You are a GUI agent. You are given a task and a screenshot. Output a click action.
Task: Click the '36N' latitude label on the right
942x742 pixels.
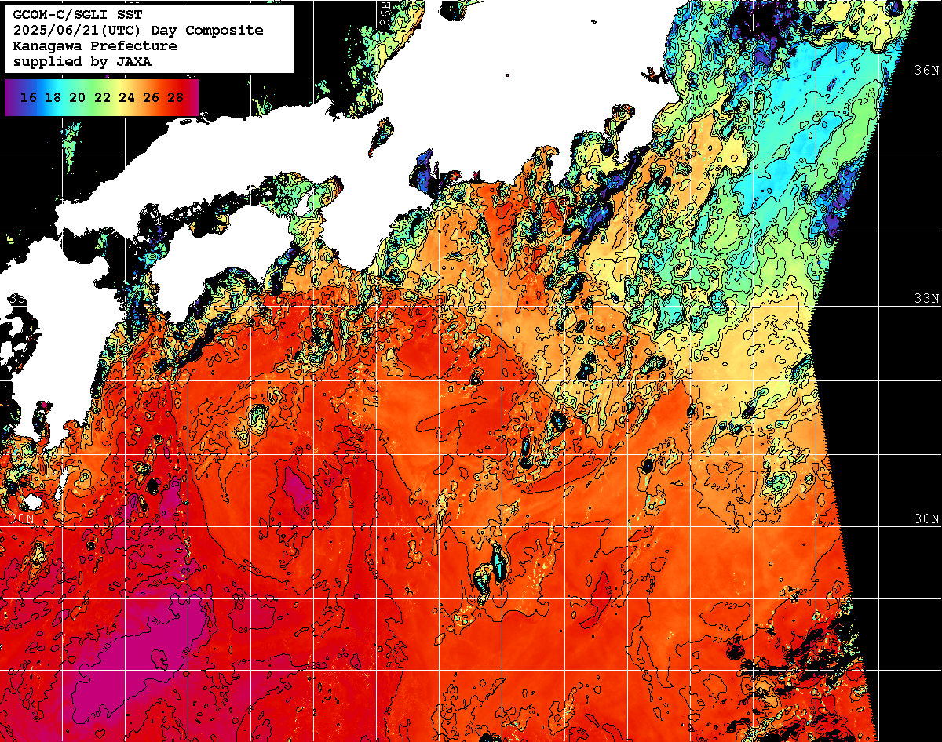pos(926,70)
